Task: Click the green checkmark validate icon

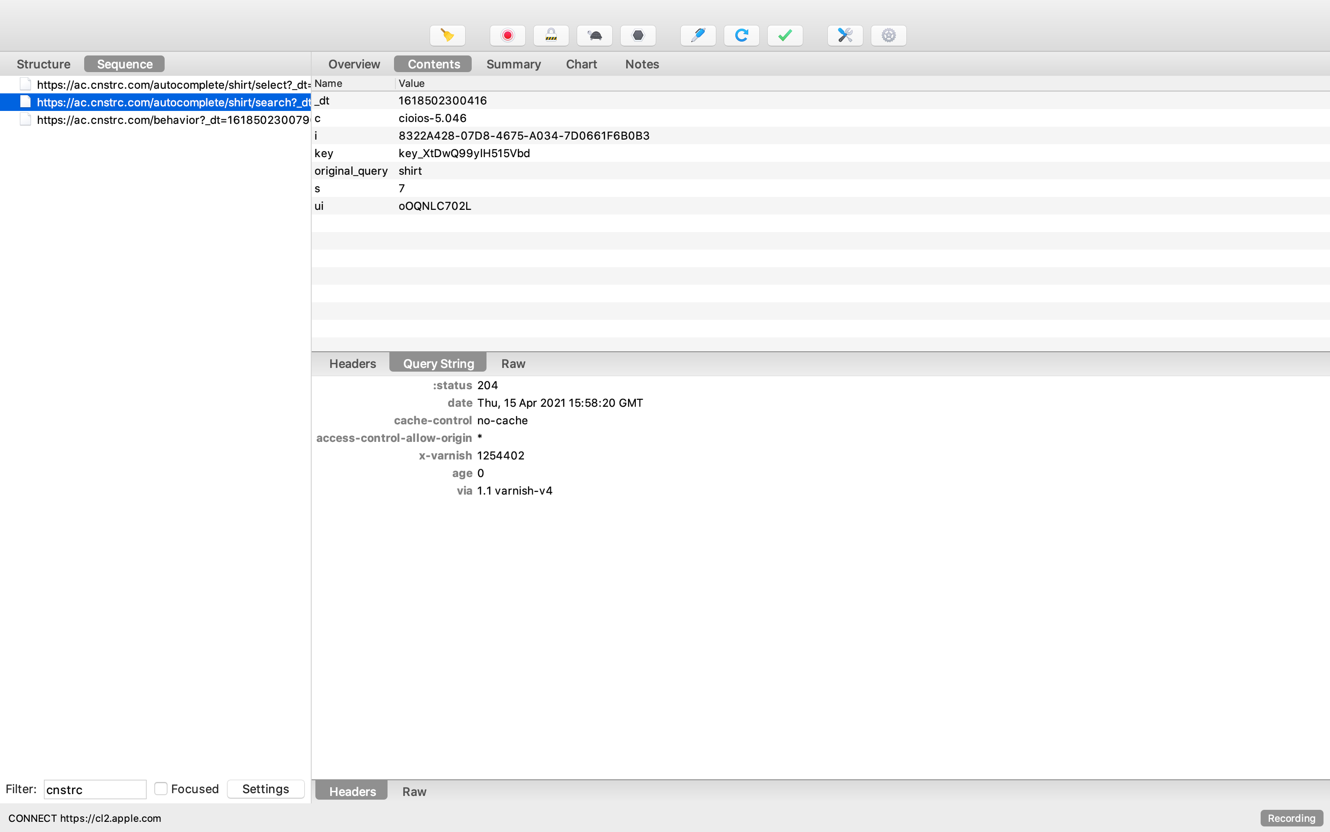Action: [784, 36]
